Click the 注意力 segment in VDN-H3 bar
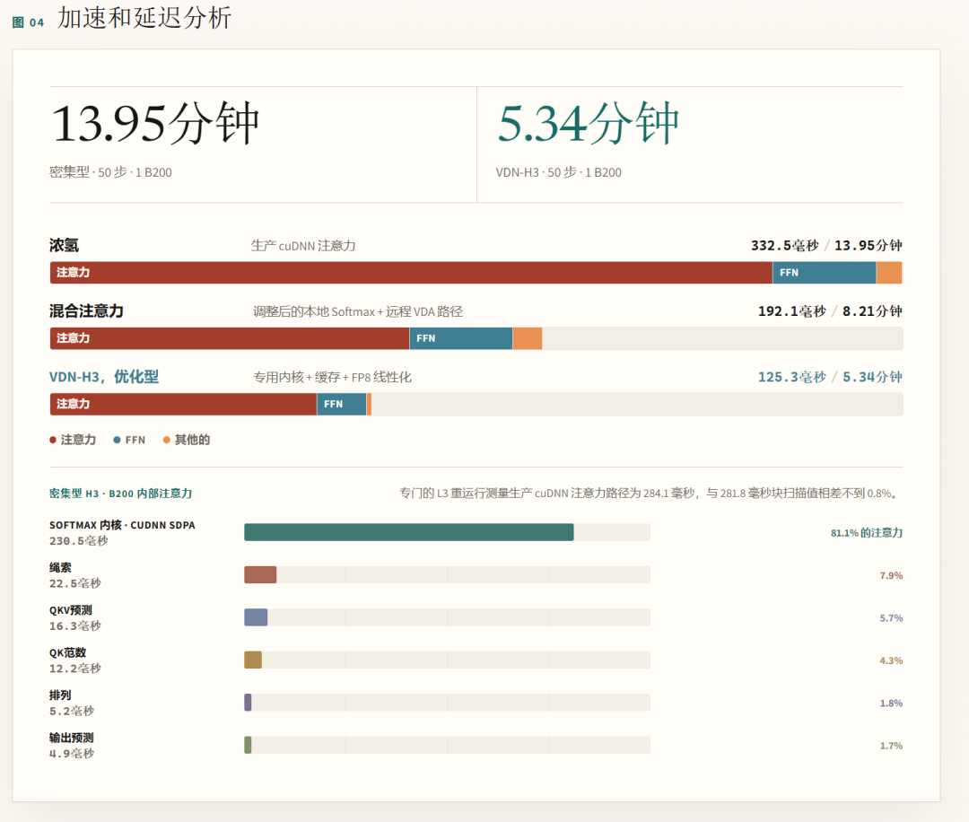This screenshot has width=969, height=822. 184,404
